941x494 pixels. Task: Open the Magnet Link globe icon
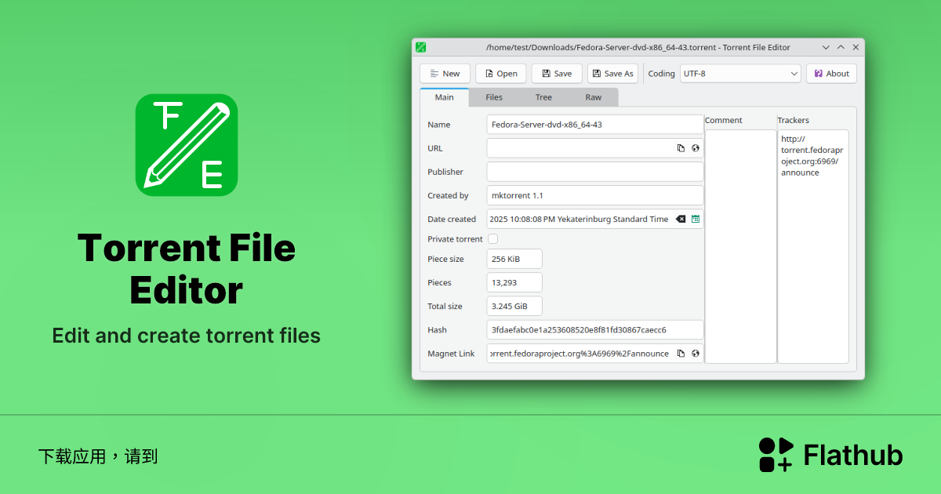point(695,354)
